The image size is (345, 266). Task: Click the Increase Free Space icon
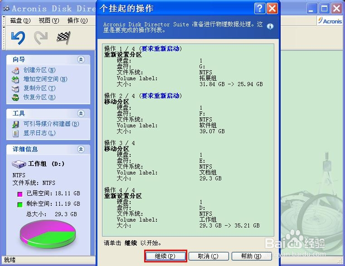(x=15, y=79)
